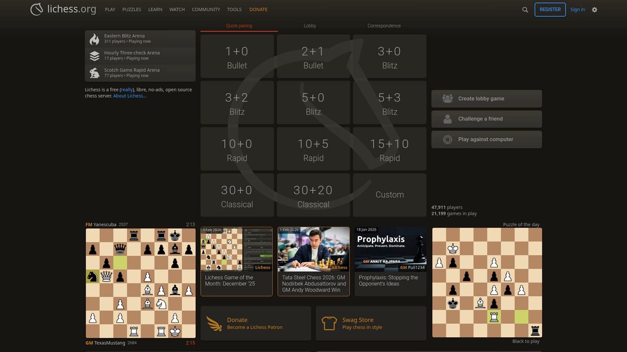Click the REGISTER button

coord(550,9)
